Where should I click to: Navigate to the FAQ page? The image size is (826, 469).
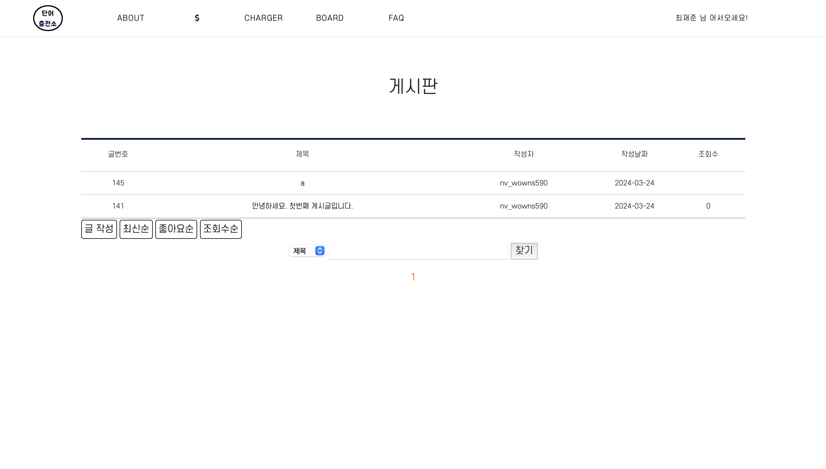396,18
